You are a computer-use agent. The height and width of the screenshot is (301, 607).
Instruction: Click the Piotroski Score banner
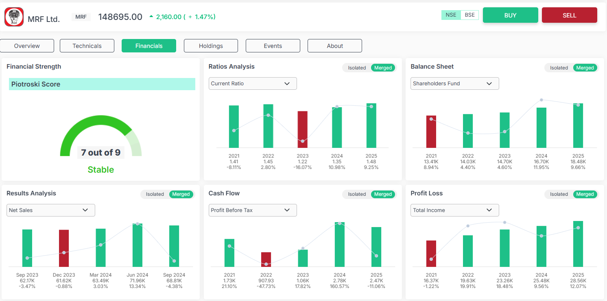102,84
